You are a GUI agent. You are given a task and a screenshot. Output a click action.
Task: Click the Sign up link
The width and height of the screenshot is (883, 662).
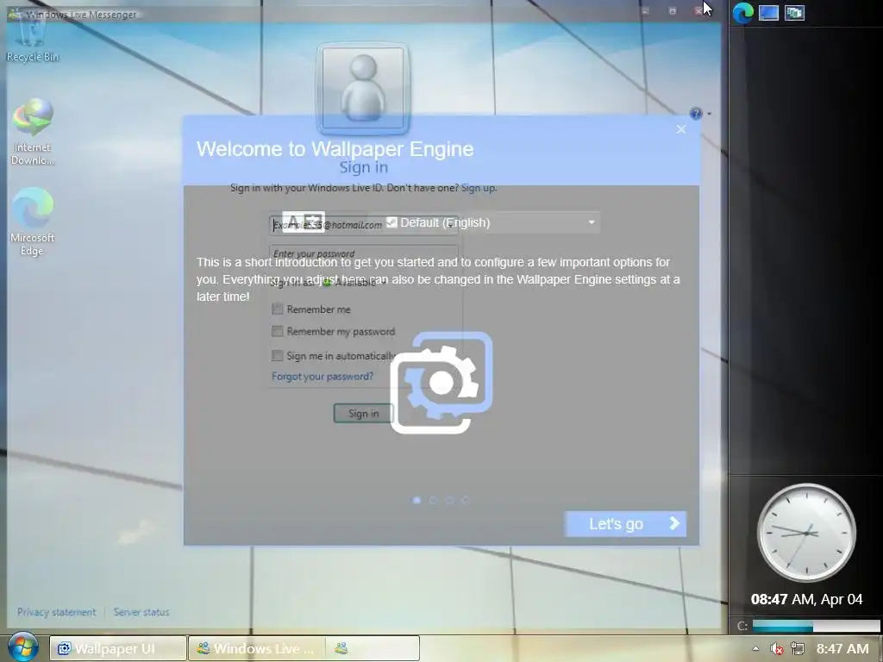478,188
